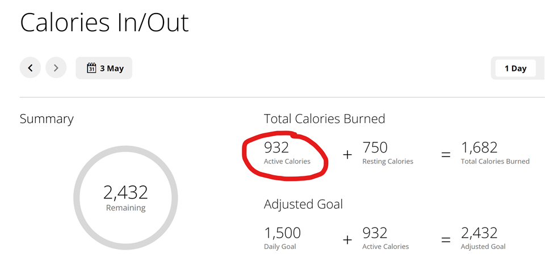The image size is (545, 270).
Task: Click the equals sign before 1,682
Action: tap(446, 155)
